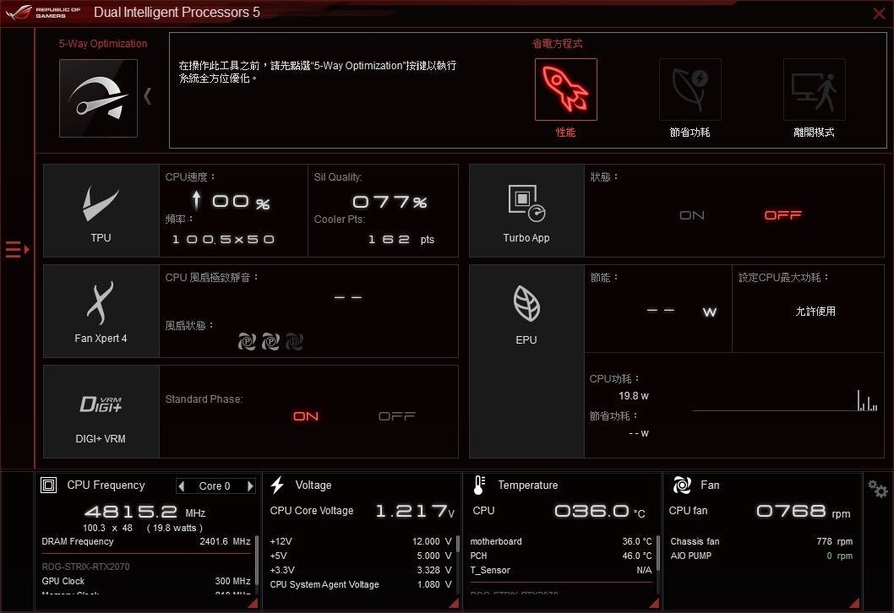
Task: Select the 離開模式 away mode icon
Action: 815,90
